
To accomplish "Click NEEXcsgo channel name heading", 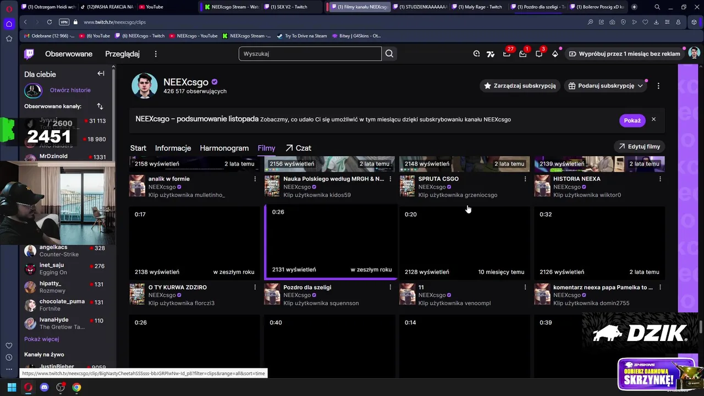I will click(x=186, y=82).
